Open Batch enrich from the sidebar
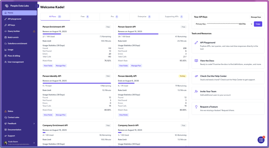 coord(20,37)
